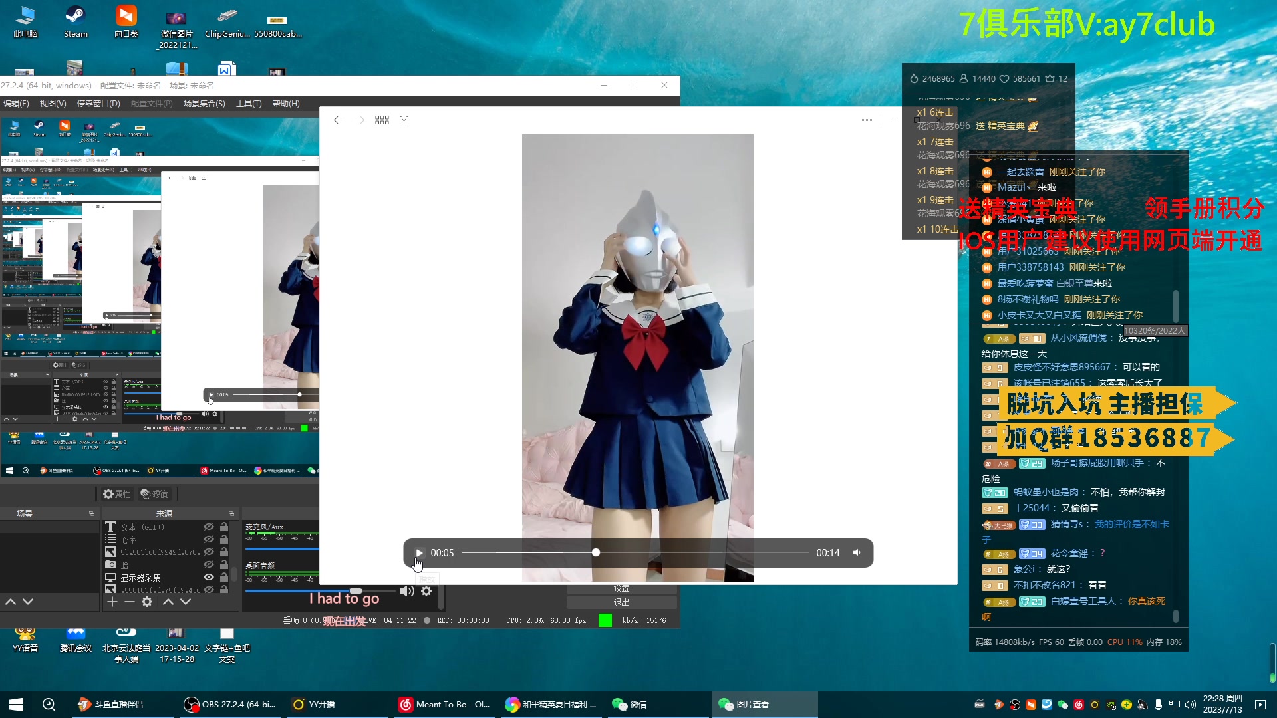Open the 场景集合(S) menu
Image resolution: width=1277 pixels, height=718 pixels.
204,103
